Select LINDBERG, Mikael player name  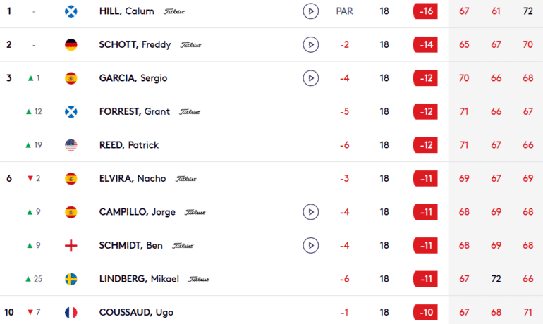[139, 279]
